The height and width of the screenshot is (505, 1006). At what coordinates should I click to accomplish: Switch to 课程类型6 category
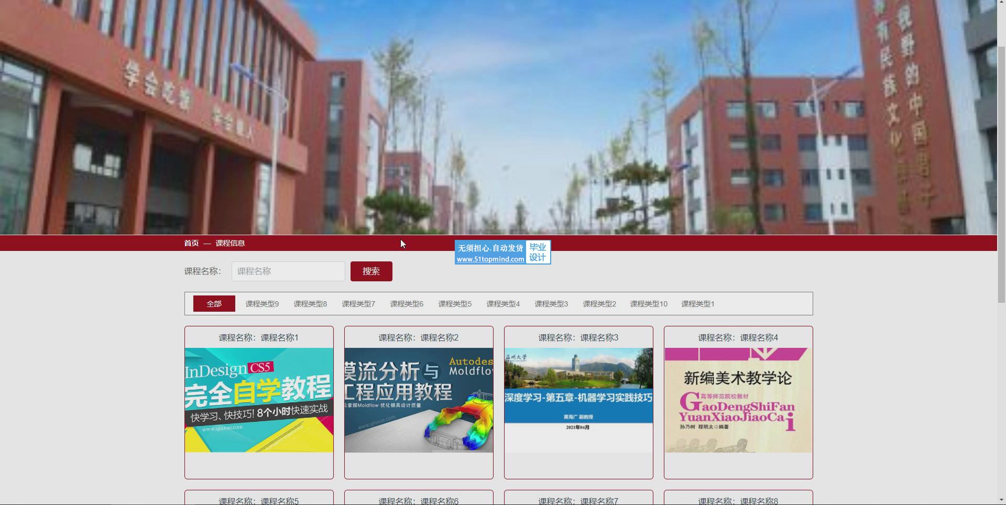[407, 304]
